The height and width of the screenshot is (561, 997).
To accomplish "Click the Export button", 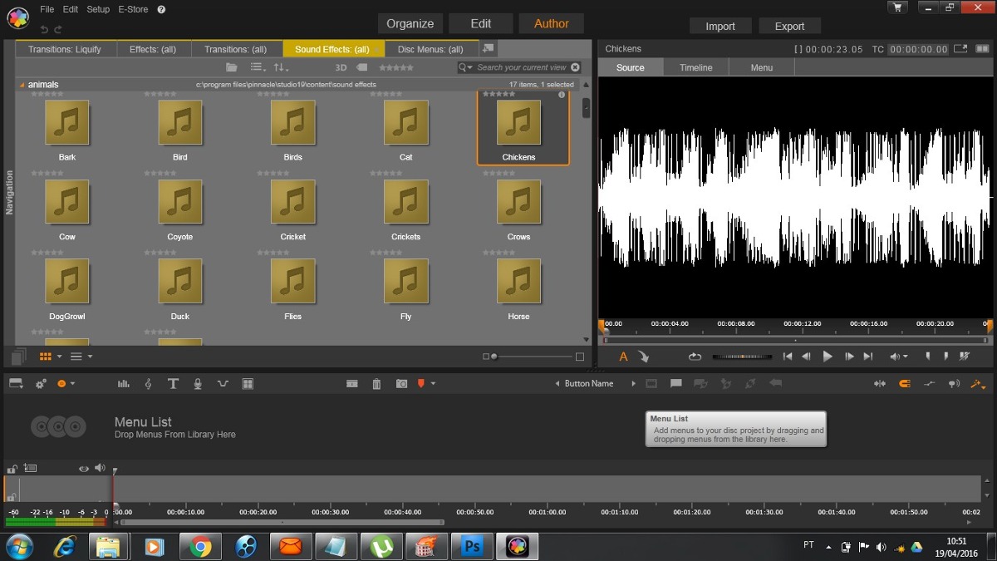I will click(789, 26).
